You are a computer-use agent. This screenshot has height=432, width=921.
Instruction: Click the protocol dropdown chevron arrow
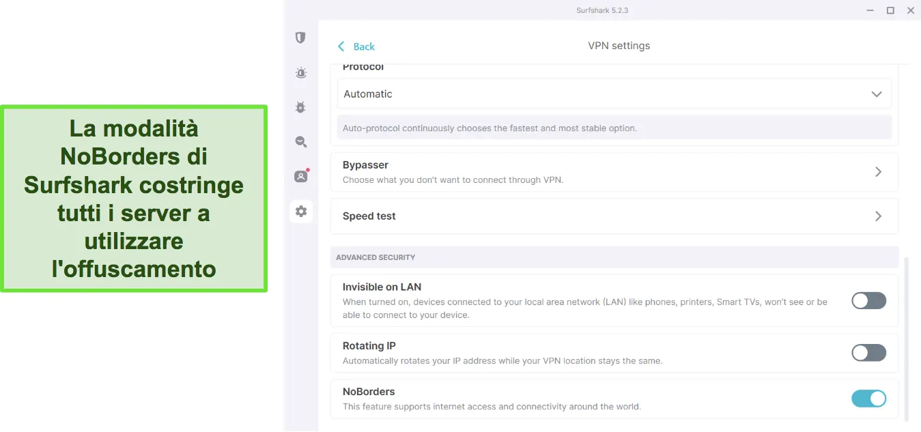point(877,94)
